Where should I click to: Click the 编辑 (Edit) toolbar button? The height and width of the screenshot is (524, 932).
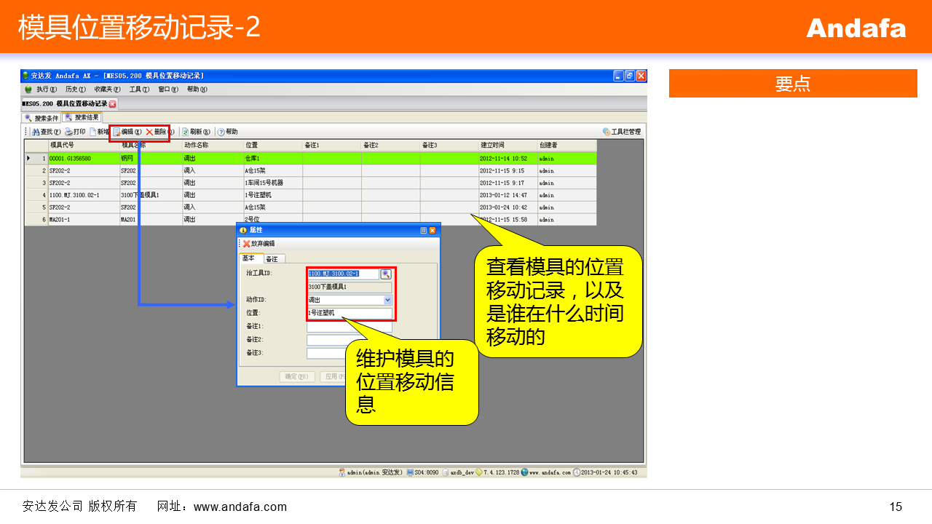(127, 132)
